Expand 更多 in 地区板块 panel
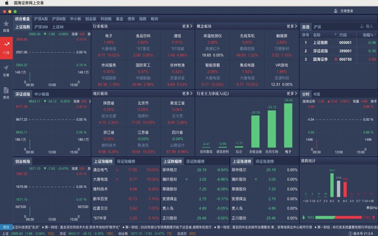Screen dimensions: 378x236 (187, 93)
